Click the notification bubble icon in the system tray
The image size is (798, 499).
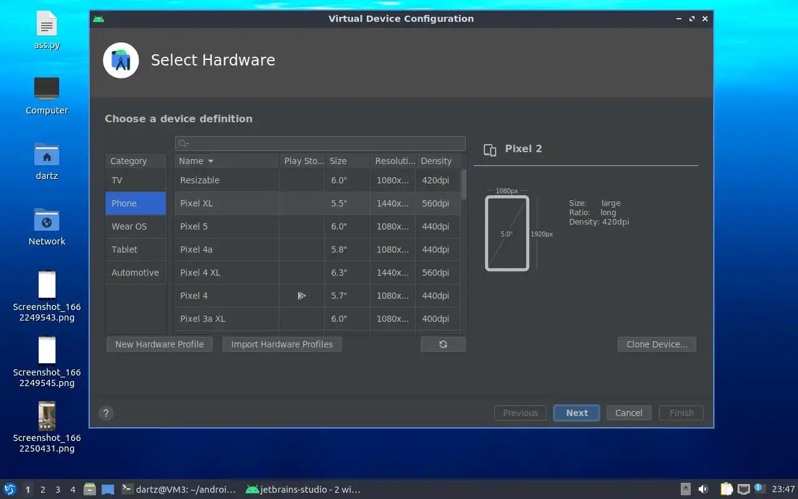click(759, 488)
